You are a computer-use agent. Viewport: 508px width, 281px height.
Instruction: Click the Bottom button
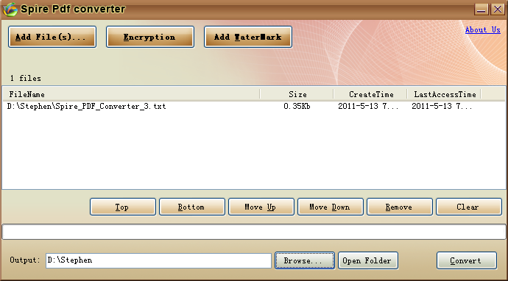(x=192, y=207)
